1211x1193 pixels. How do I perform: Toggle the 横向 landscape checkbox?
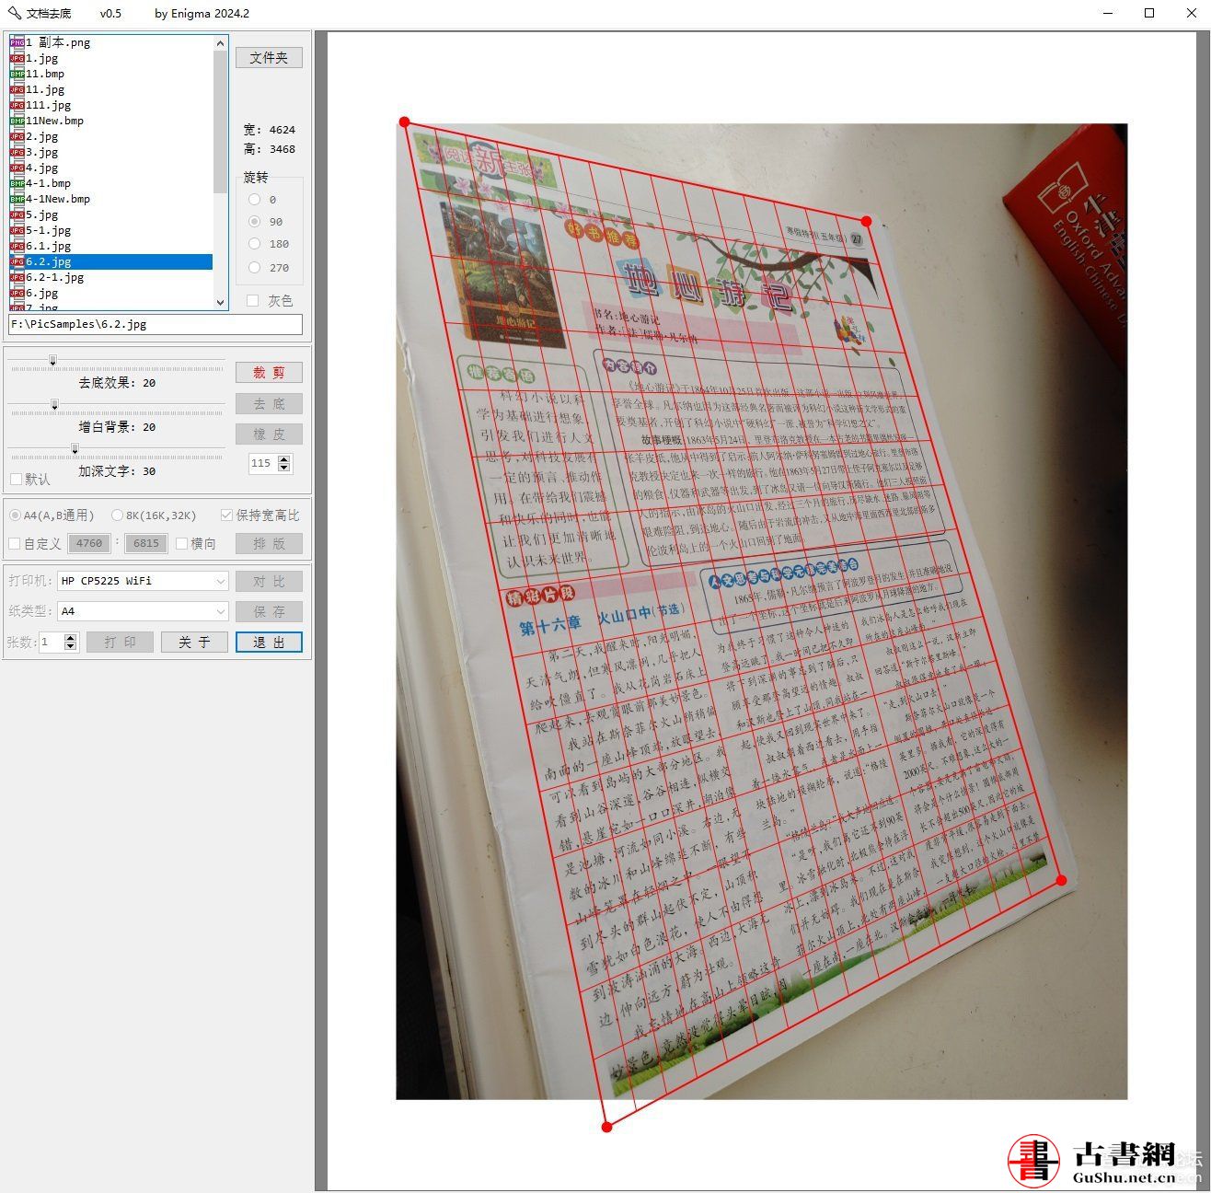(182, 543)
